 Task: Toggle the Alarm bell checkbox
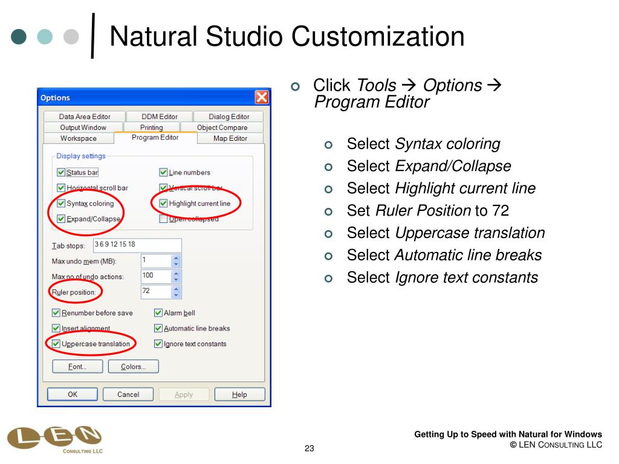click(158, 313)
